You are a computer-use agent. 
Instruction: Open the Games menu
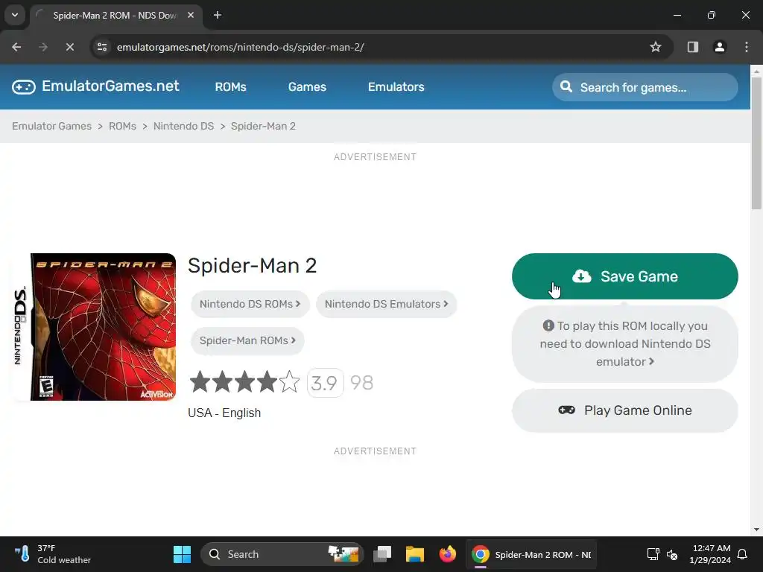pyautogui.click(x=307, y=86)
